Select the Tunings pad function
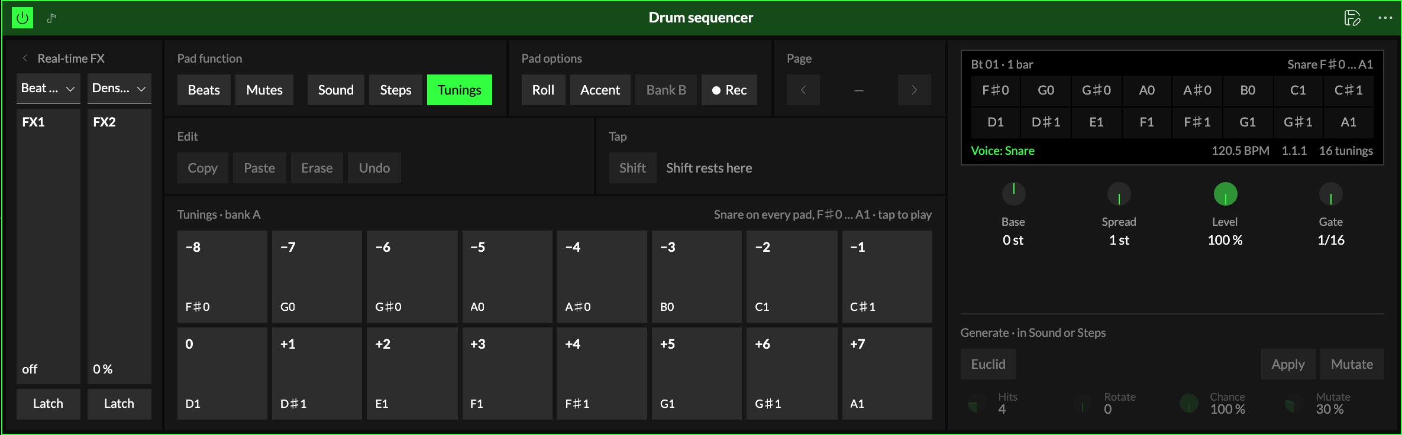The height and width of the screenshot is (435, 1402). (460, 90)
